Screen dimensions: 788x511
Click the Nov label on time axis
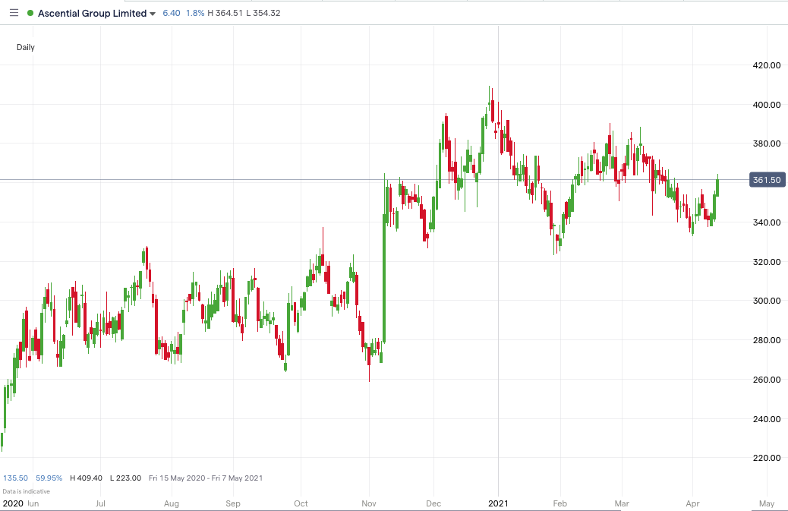tap(370, 503)
